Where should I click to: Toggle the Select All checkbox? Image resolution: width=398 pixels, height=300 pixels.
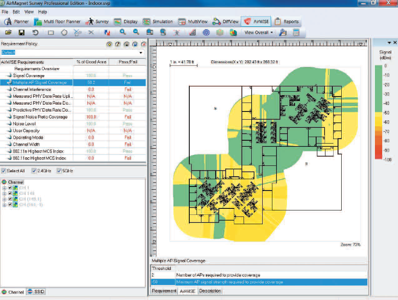click(x=4, y=171)
